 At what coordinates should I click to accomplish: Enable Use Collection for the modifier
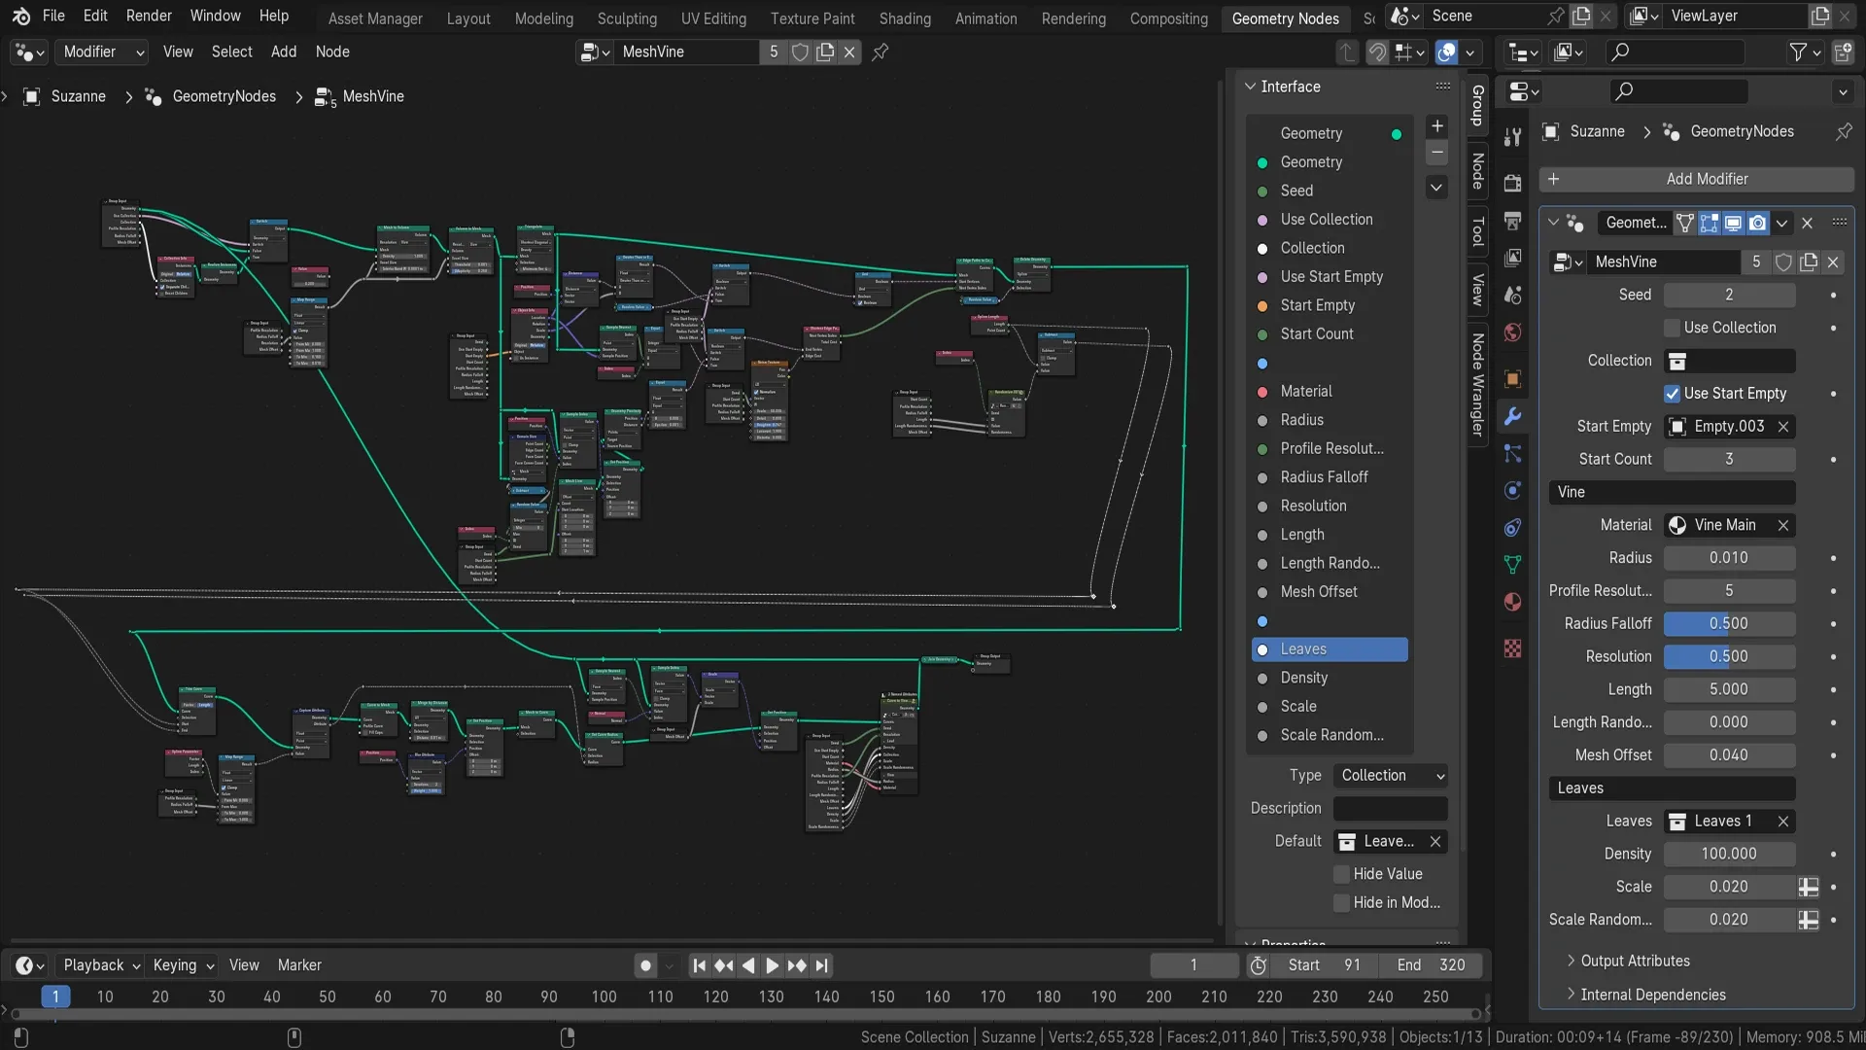1674,328
